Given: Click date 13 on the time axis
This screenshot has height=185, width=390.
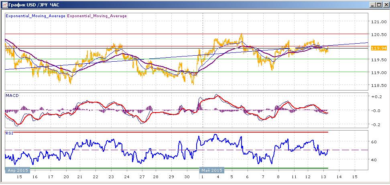Looking at the screenshot, I should (x=323, y=177).
